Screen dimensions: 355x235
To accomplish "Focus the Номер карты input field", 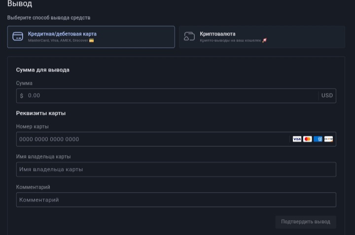I will pyautogui.click(x=148, y=139).
